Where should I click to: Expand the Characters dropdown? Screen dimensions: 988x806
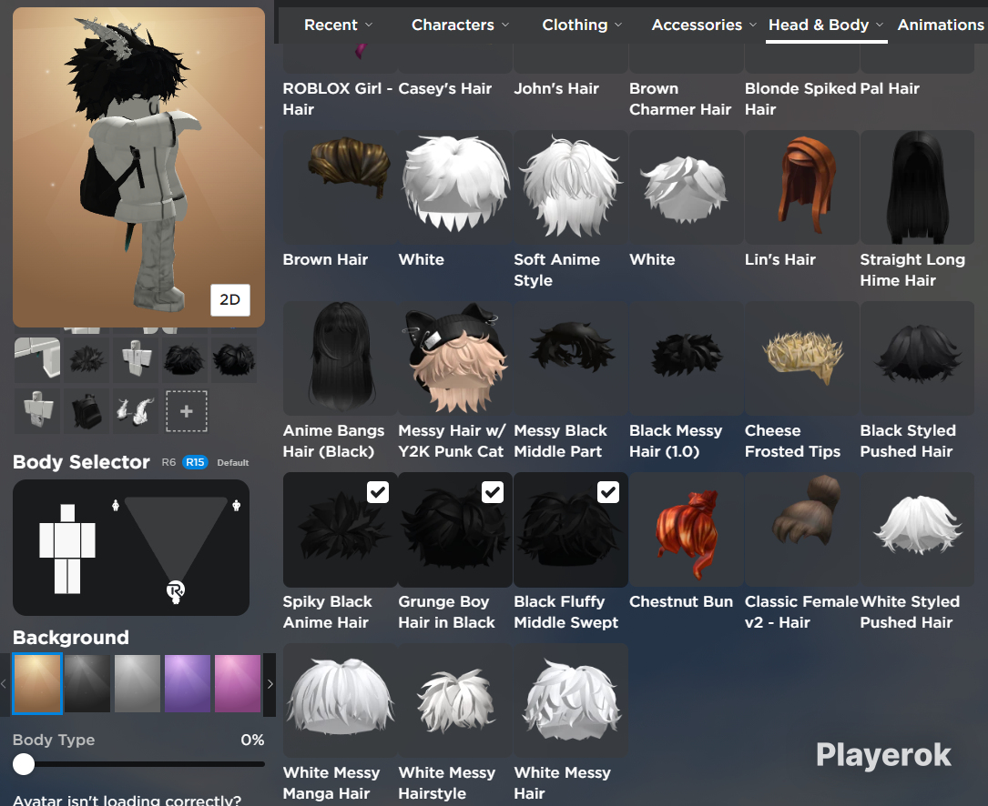click(460, 25)
